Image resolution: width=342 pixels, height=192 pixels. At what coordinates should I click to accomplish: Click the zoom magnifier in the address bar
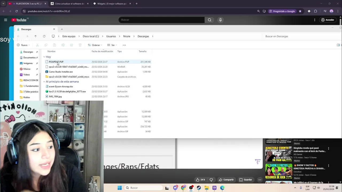[258, 11]
